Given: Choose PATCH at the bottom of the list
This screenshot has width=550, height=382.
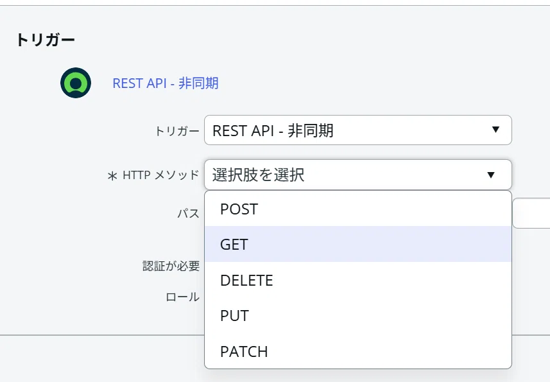Looking at the screenshot, I should (357, 351).
